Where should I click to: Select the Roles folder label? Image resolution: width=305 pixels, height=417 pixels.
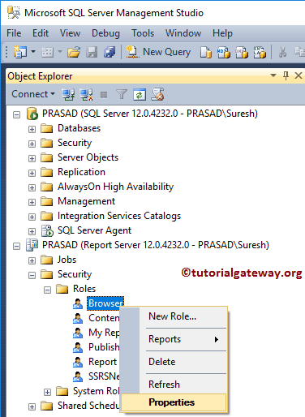point(84,289)
